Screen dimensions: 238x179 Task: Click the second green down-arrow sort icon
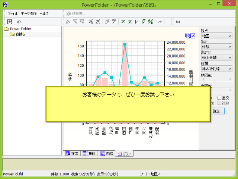[144, 22]
